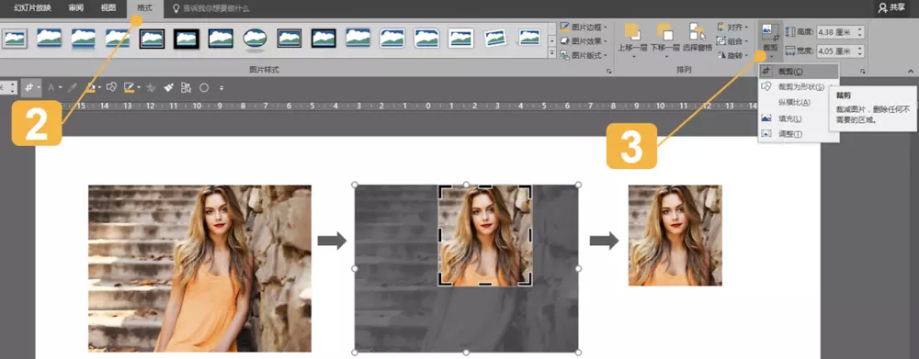Choose 填充(L) from the crop menu
Image resolution: width=919 pixels, height=359 pixels.
pos(799,118)
